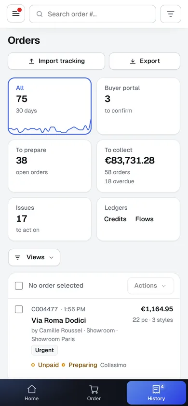The image size is (188, 406).
Task: Open the To collect €83,731.28 card
Action: click(x=138, y=166)
